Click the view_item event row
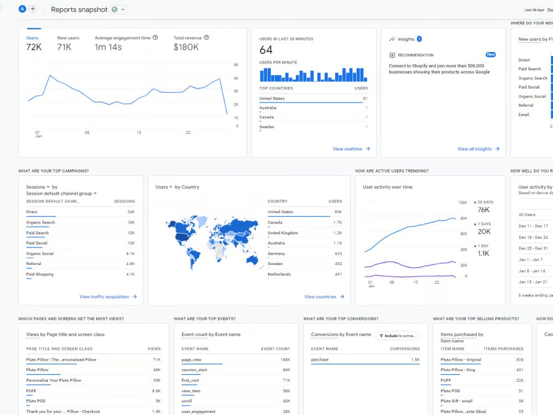 pyautogui.click(x=236, y=391)
